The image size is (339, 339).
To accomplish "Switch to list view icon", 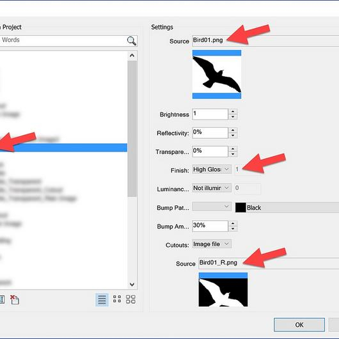I will (102, 299).
